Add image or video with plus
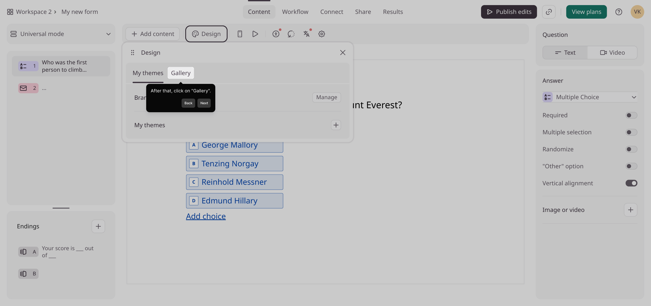The height and width of the screenshot is (306, 651). 631,210
